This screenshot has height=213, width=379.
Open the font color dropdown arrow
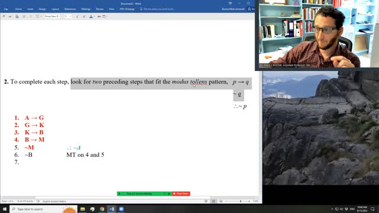point(94,17)
